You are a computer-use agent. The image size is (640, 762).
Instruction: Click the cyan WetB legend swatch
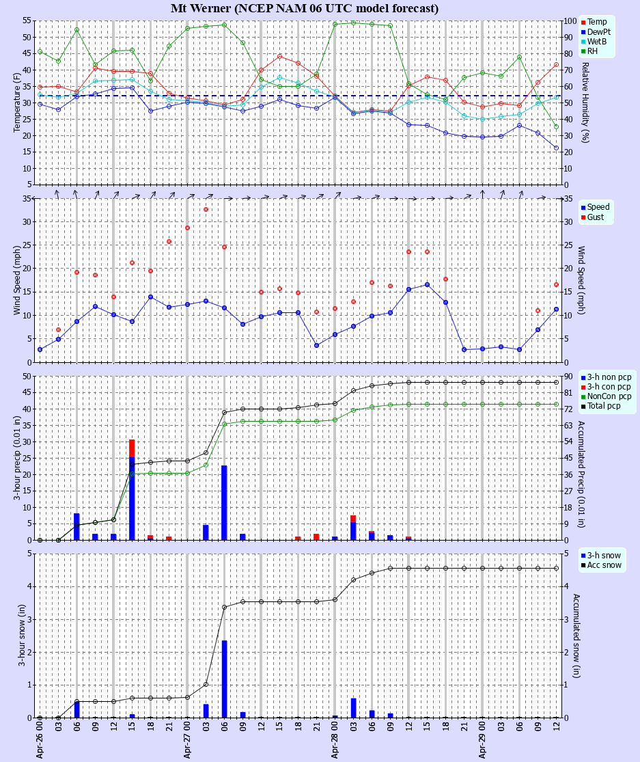[x=583, y=42]
